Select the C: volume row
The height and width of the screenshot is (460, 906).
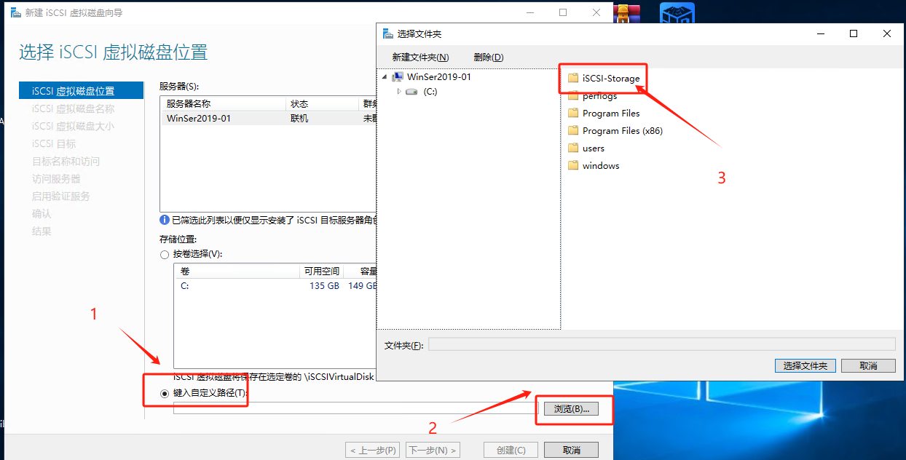click(275, 285)
